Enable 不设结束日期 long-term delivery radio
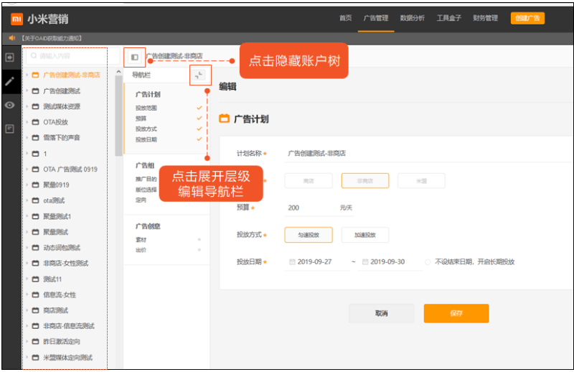574x372 pixels. [428, 262]
